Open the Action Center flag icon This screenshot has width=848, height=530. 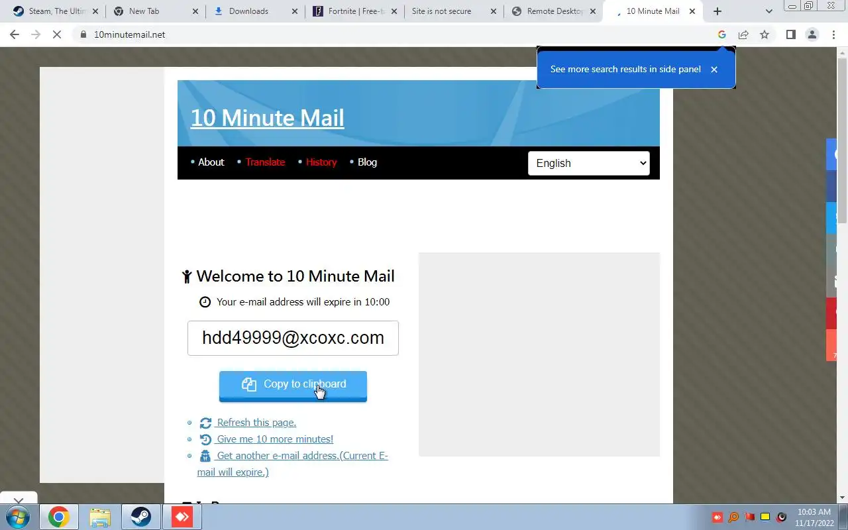pyautogui.click(x=749, y=517)
